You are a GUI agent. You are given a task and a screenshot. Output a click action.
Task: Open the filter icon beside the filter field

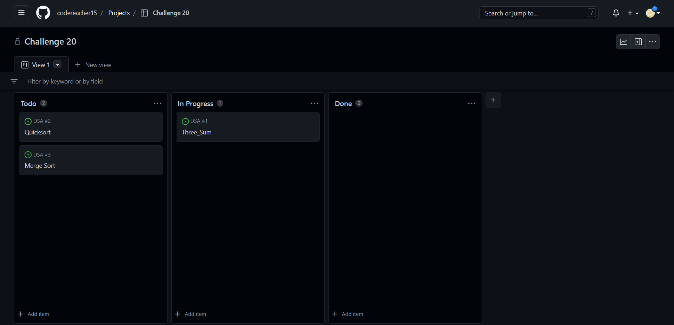(x=14, y=81)
